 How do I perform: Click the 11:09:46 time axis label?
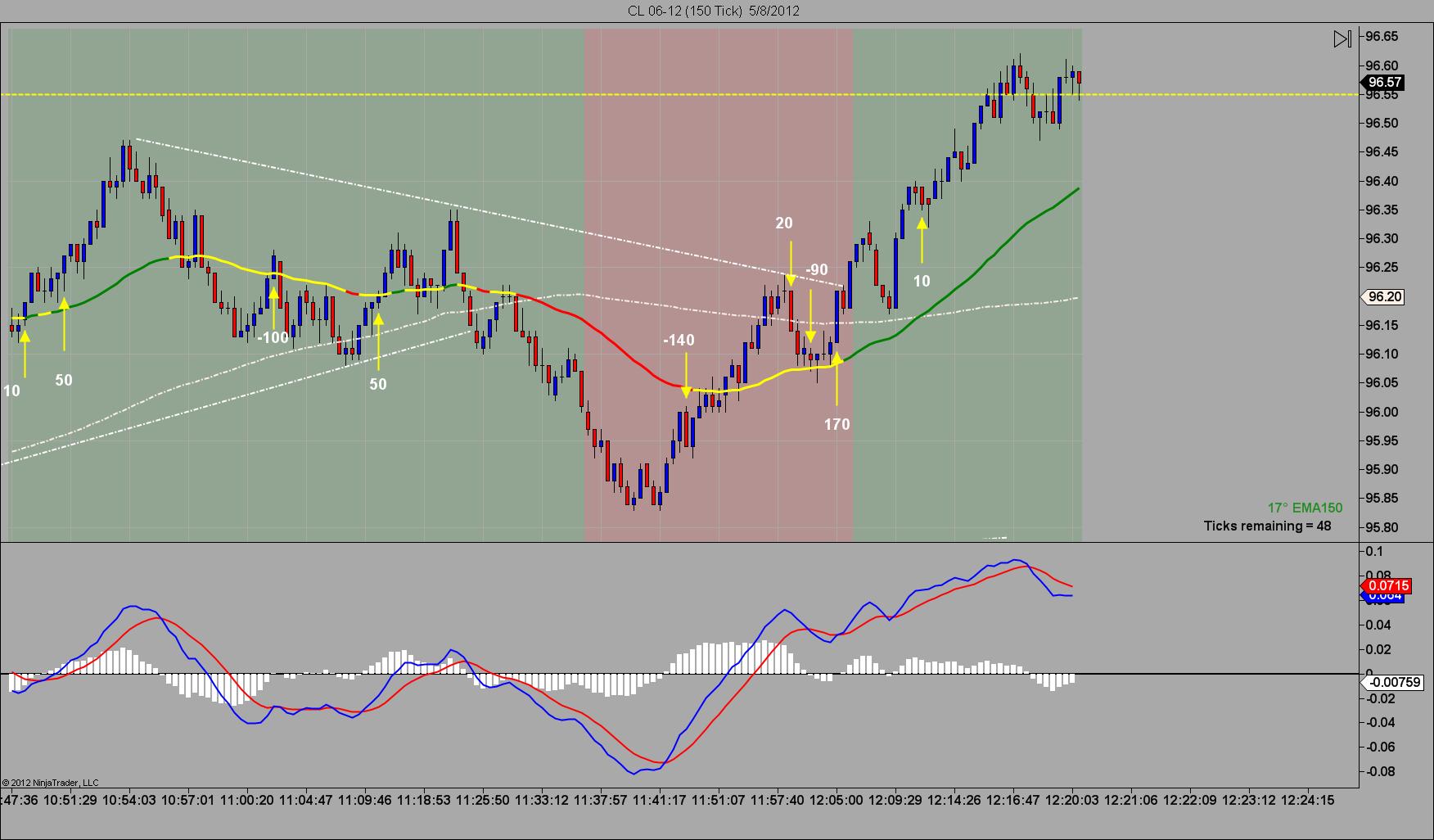[365, 800]
